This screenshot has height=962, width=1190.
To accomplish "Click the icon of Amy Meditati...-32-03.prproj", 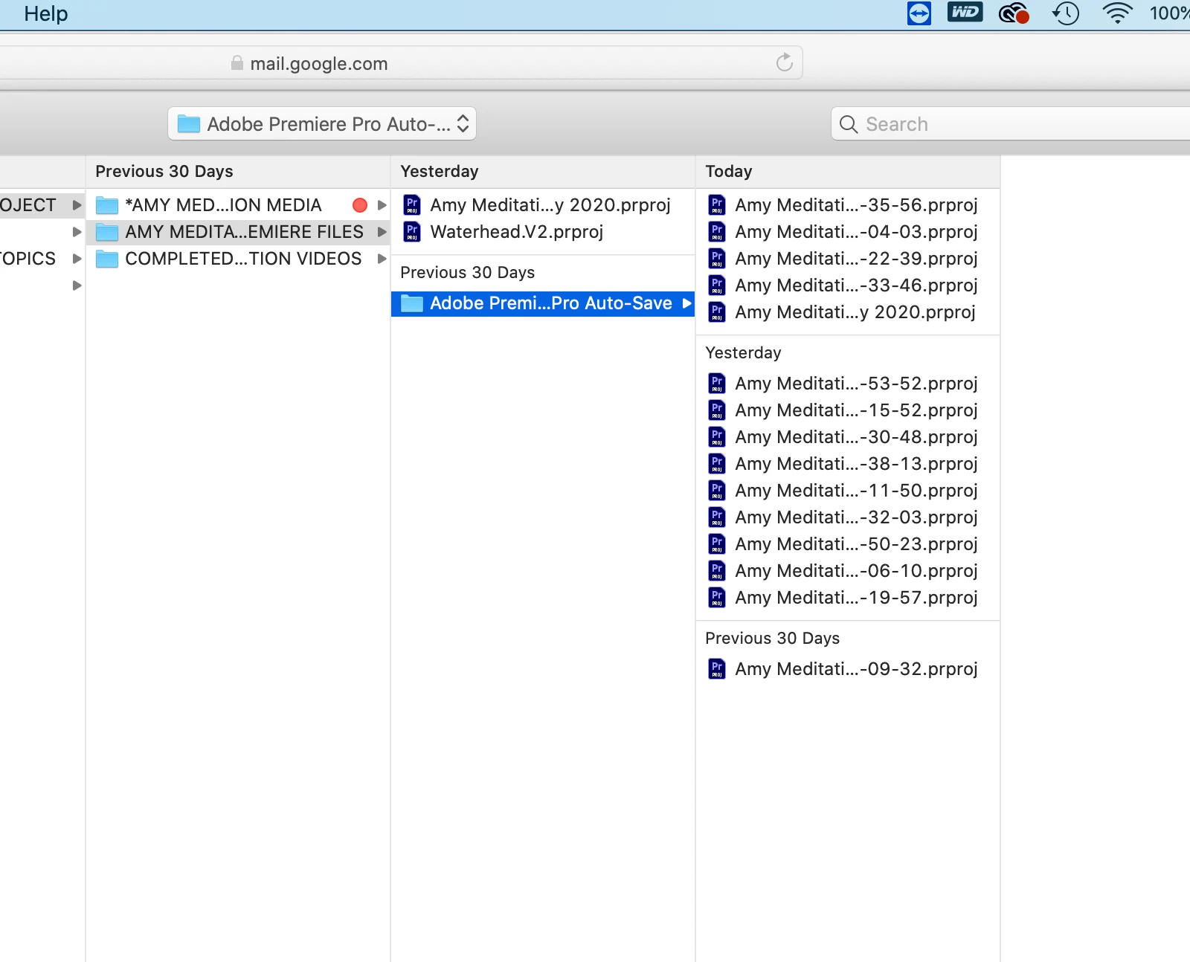I will pos(717,517).
